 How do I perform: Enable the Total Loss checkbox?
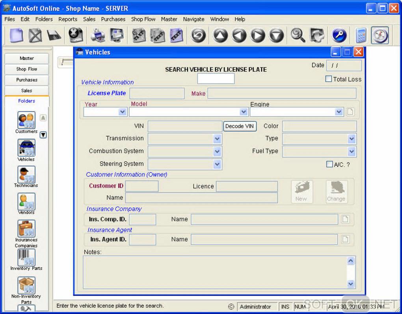[x=329, y=79]
